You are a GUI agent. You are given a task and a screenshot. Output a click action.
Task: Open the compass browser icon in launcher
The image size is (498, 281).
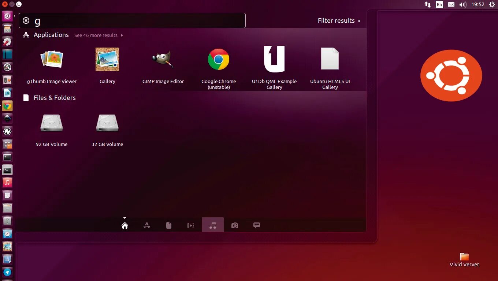(7, 234)
